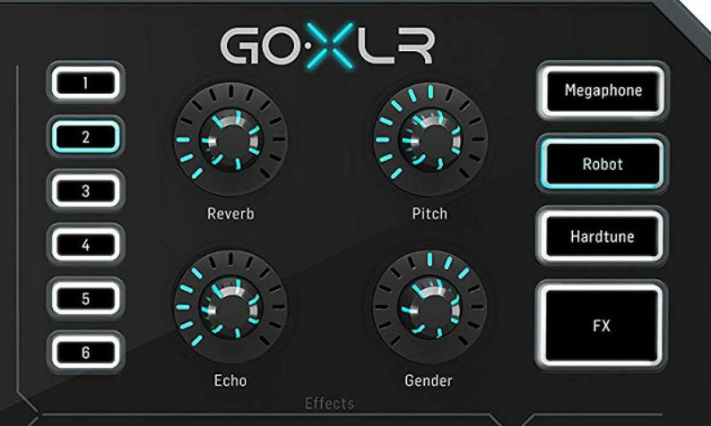
Task: Turn on Hardtune effect
Action: pos(602,236)
